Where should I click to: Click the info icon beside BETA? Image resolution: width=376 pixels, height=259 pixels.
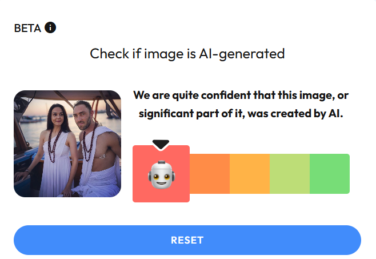pyautogui.click(x=50, y=27)
